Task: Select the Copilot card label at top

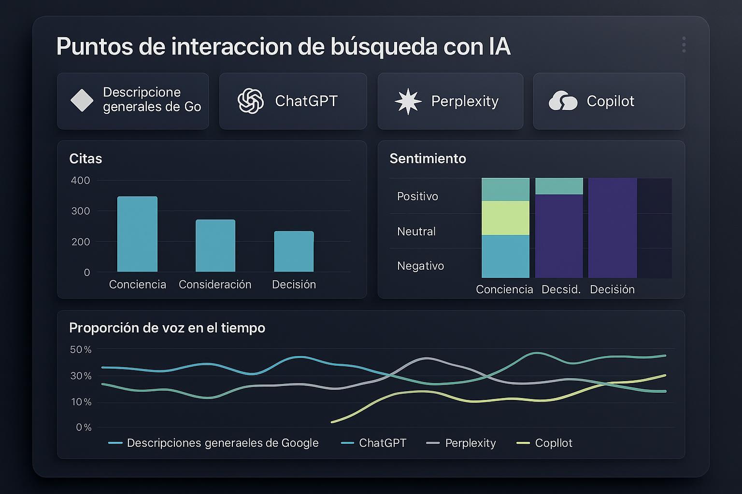Action: tap(610, 101)
